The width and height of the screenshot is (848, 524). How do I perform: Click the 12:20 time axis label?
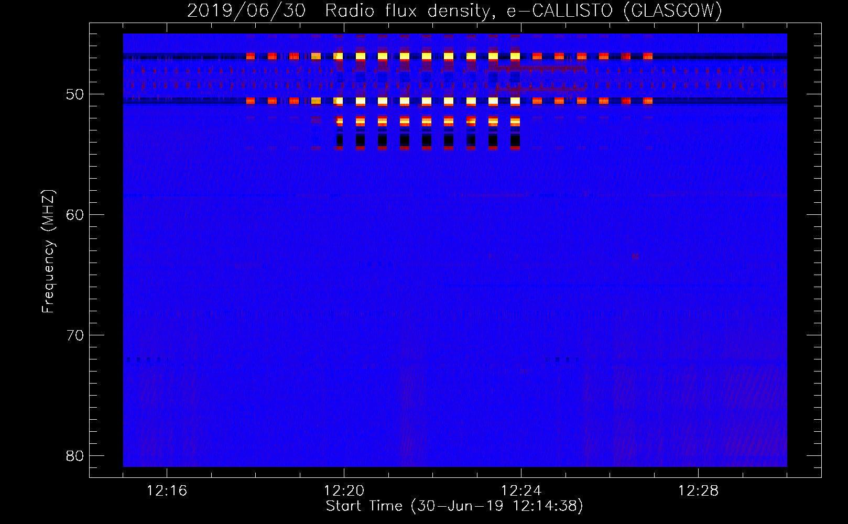click(x=344, y=491)
